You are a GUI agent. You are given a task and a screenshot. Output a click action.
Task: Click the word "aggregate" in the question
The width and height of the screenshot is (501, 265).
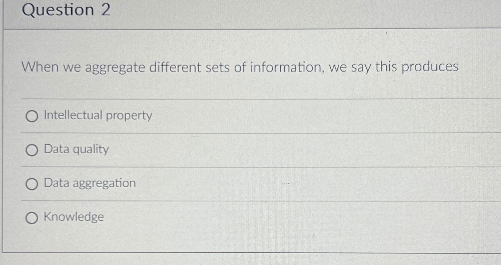pos(115,68)
